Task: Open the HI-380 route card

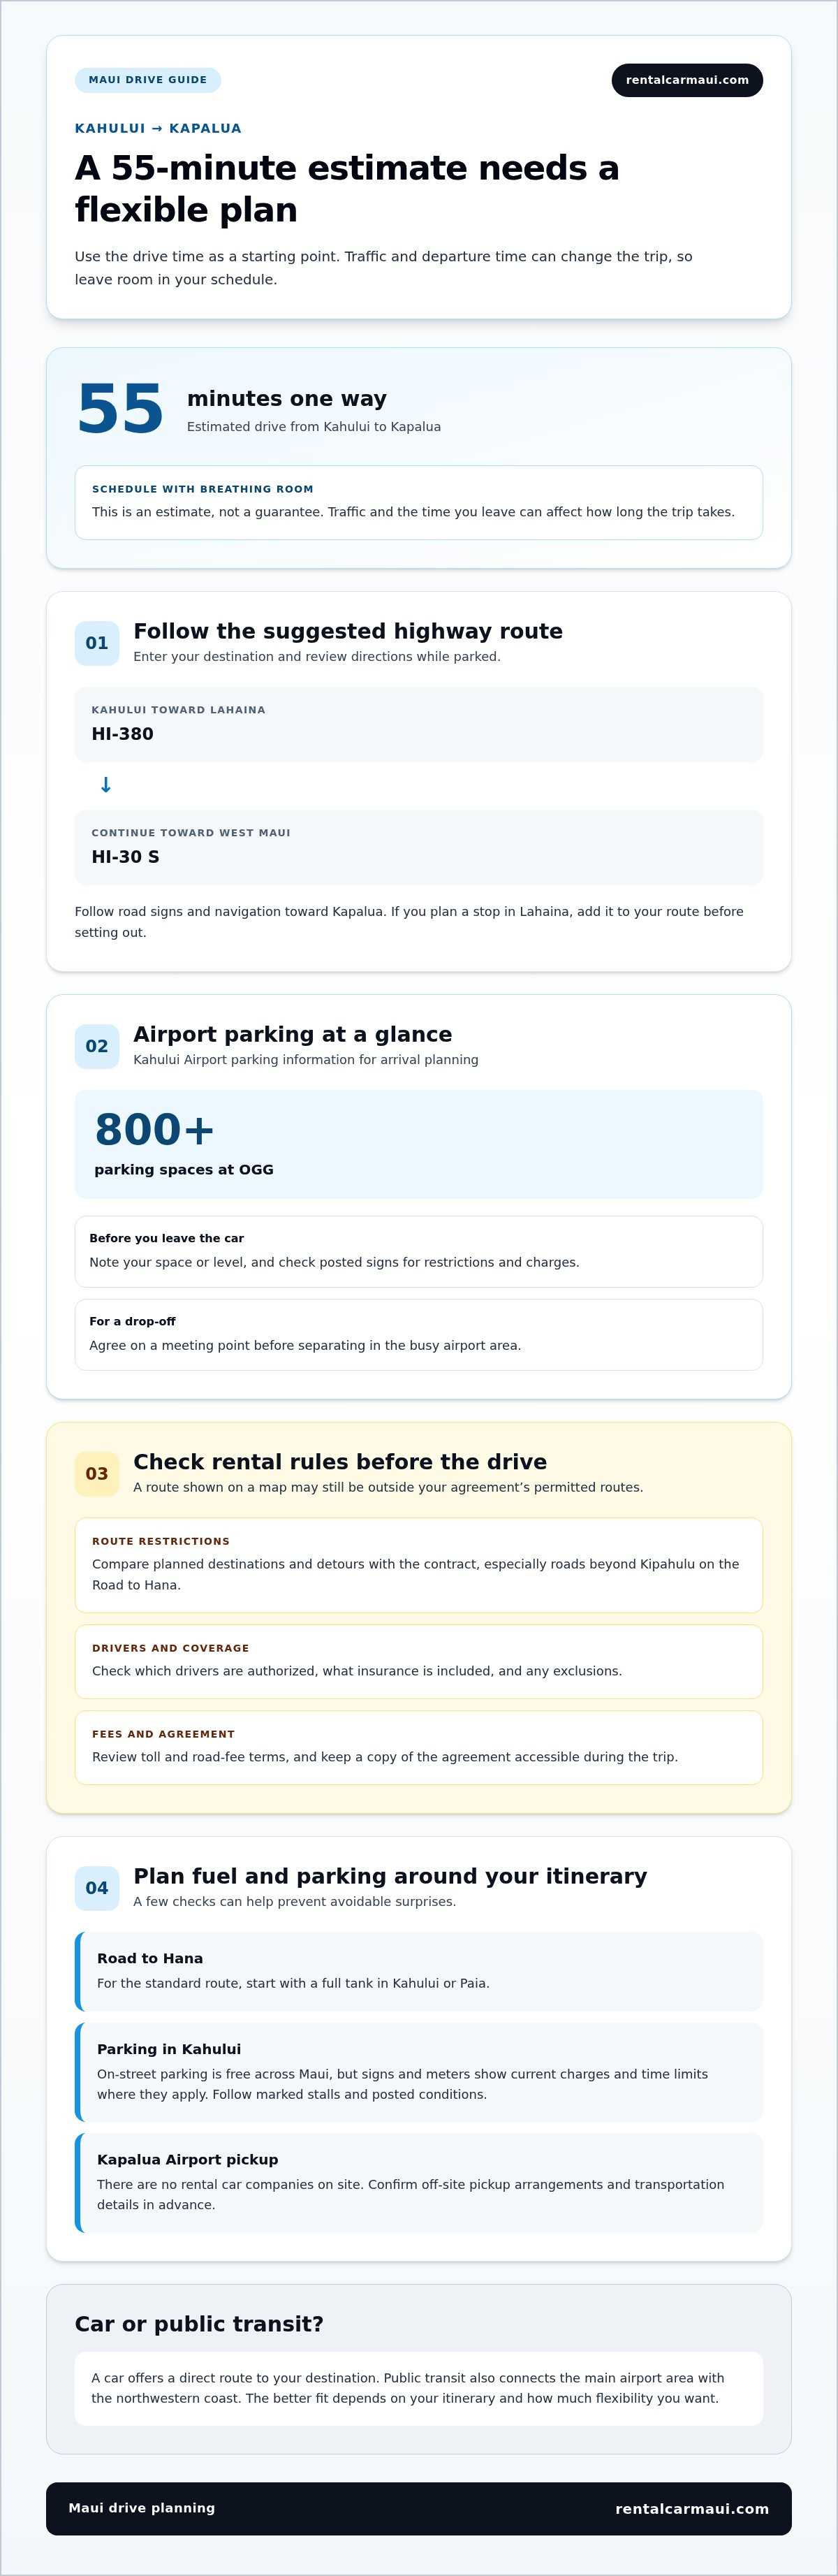Action: [419, 724]
